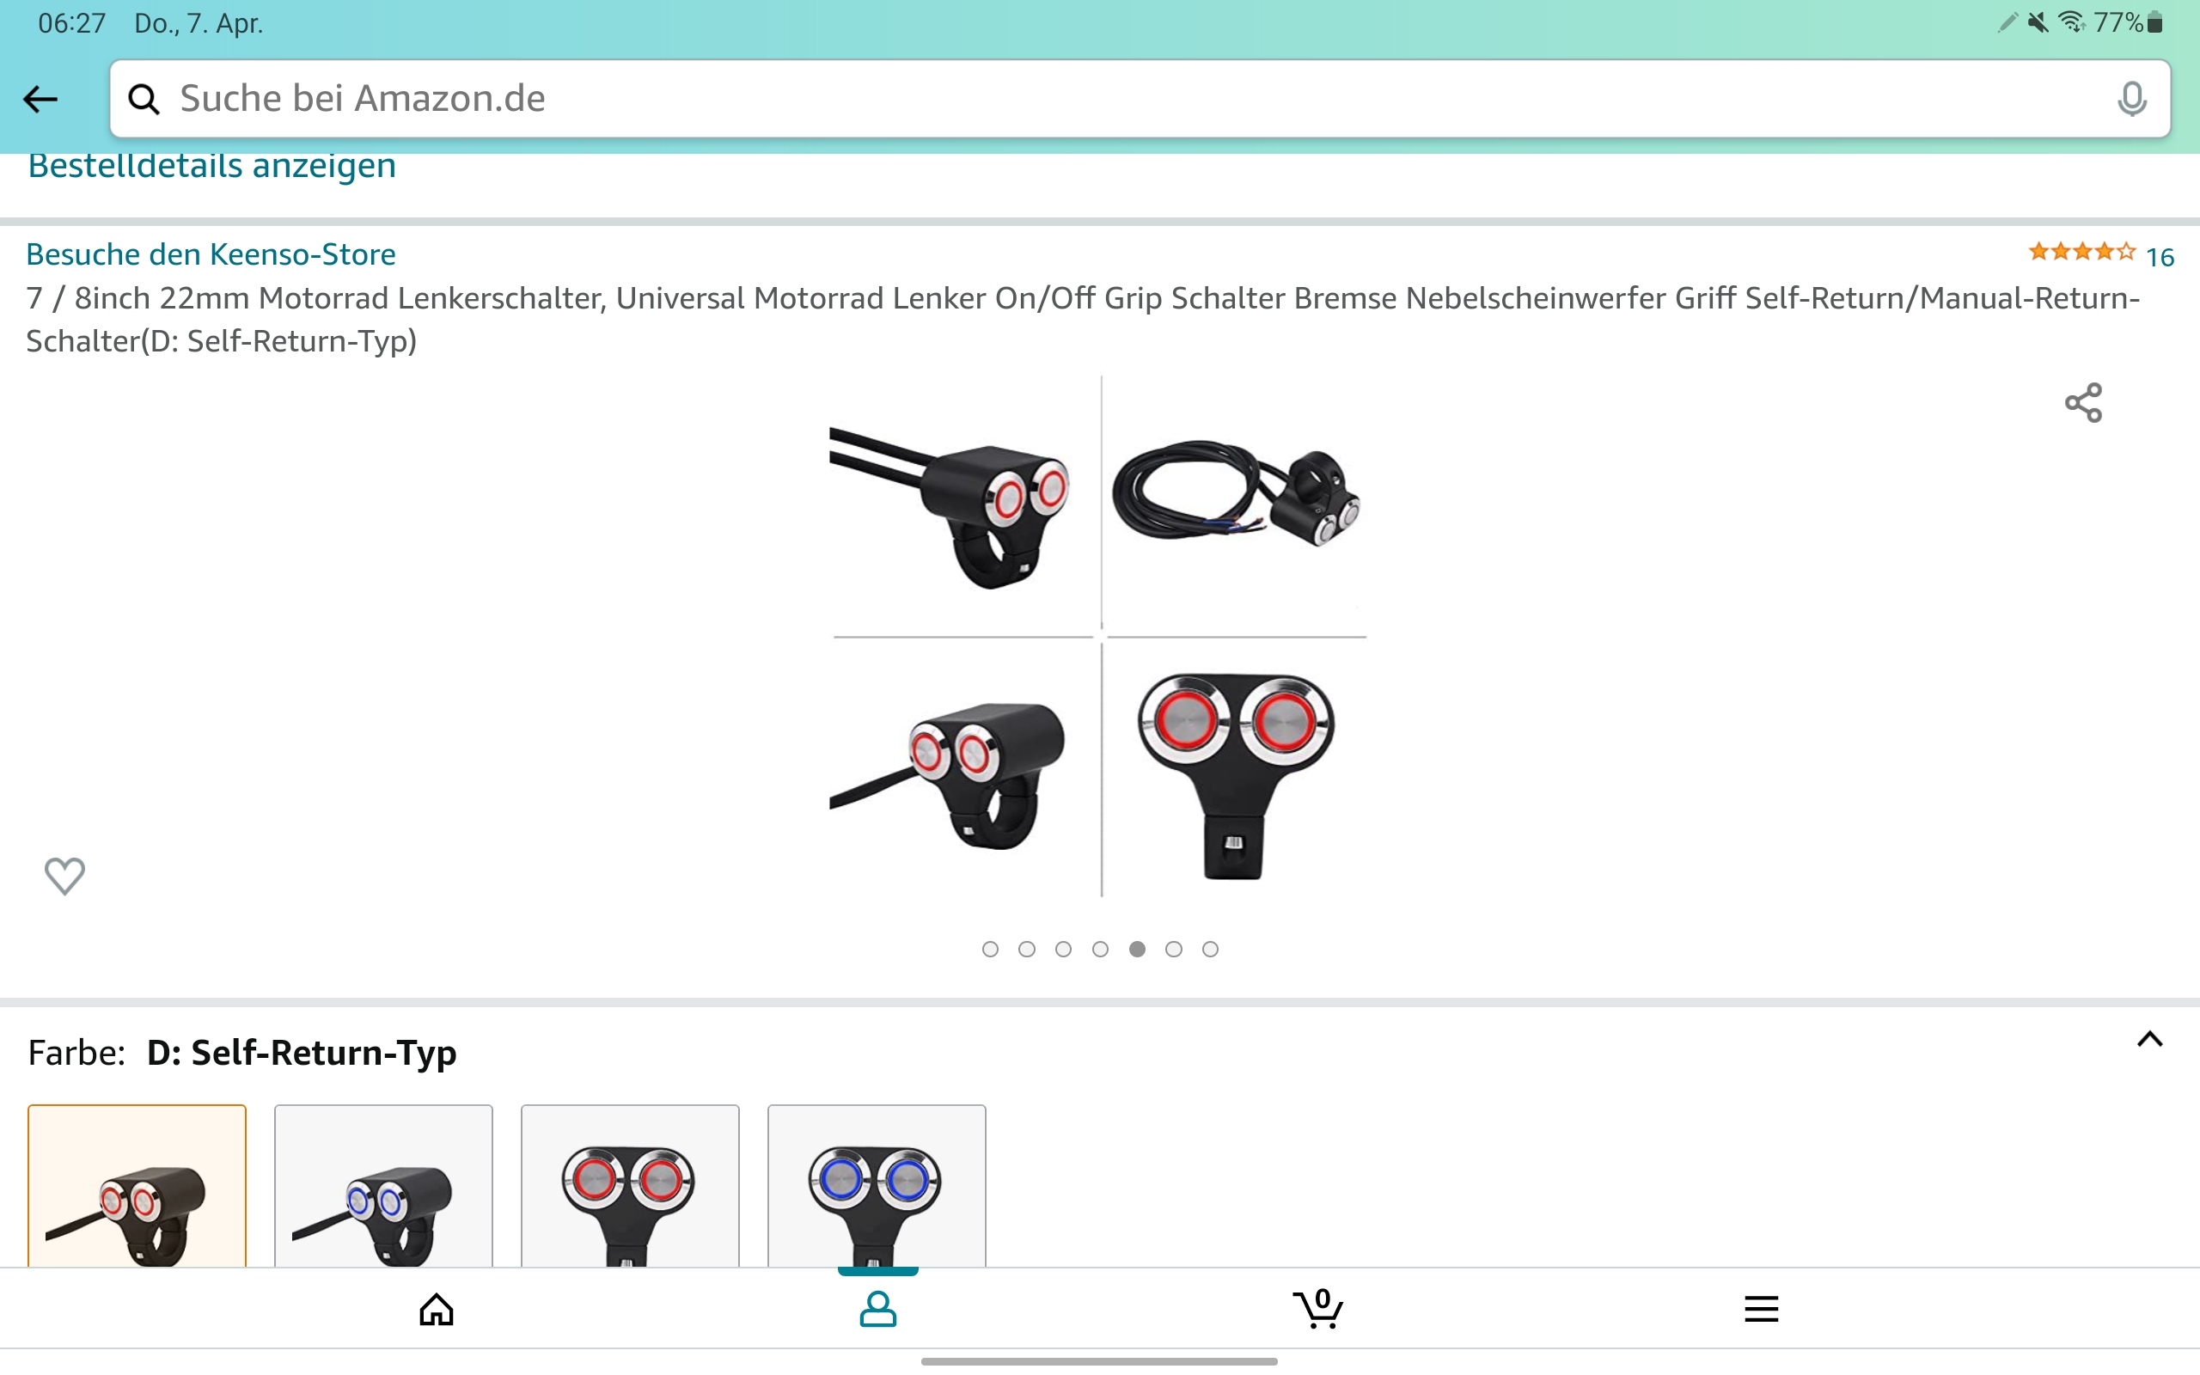Choose the blue angled switch variant thumbnail
The width and height of the screenshot is (2200, 1375).
pos(383,1186)
